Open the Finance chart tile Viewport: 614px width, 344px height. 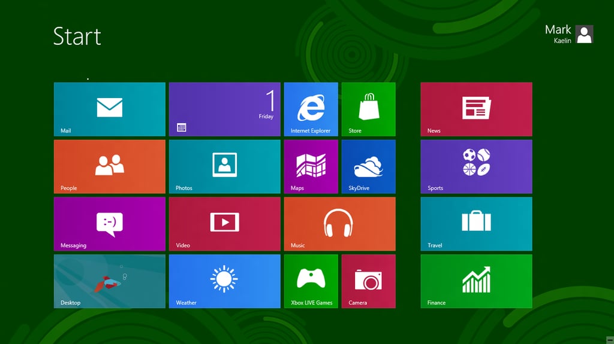[x=477, y=281]
